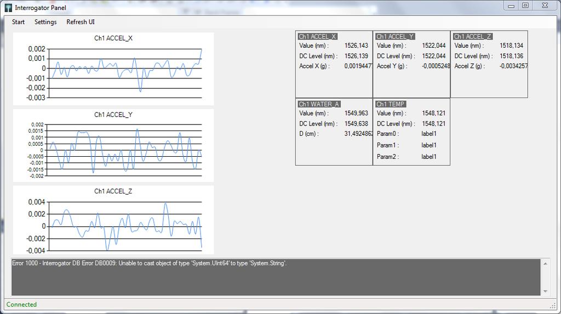Click Ch1 TEMP Value (nm) reading 1548,121
The width and height of the screenshot is (561, 314).
[434, 113]
